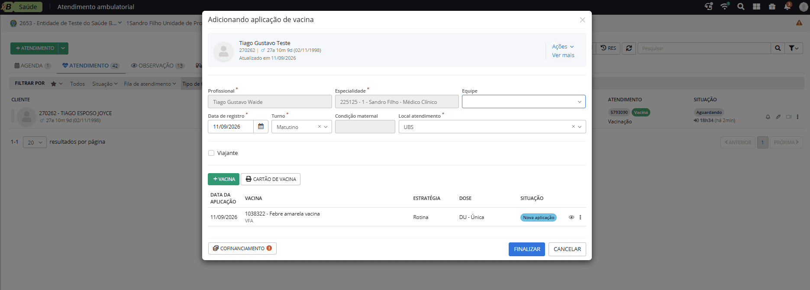Click the FINALIZAR button
This screenshot has width=810, height=290.
tap(527, 249)
